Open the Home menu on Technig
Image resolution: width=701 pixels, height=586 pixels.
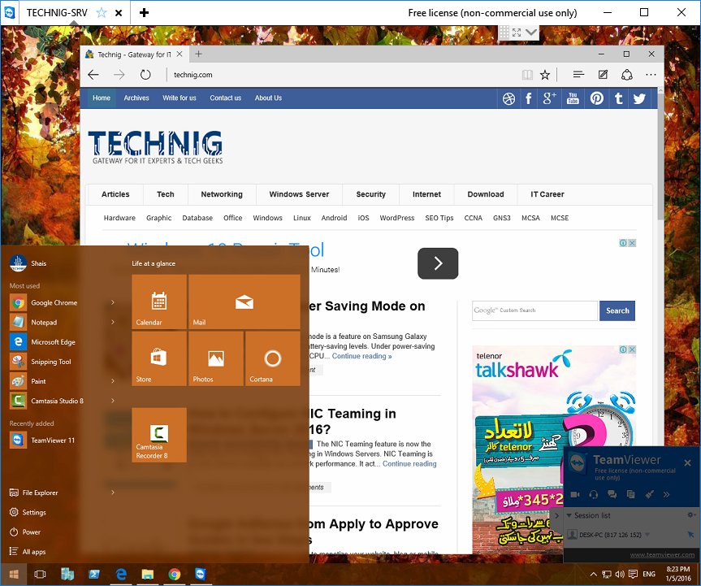[102, 98]
